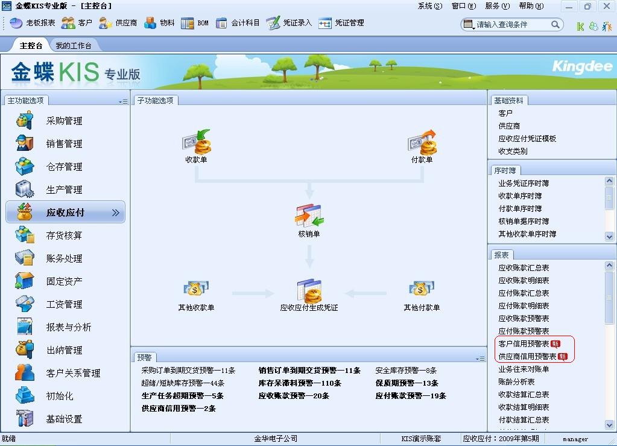Image resolution: width=617 pixels, height=446 pixels.
Task: Open the 收款单 flowchart icon
Action: coord(197,142)
